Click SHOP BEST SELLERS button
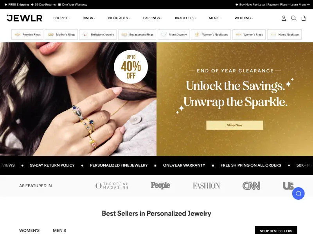Viewport: 313px width, 234px height. click(276, 230)
